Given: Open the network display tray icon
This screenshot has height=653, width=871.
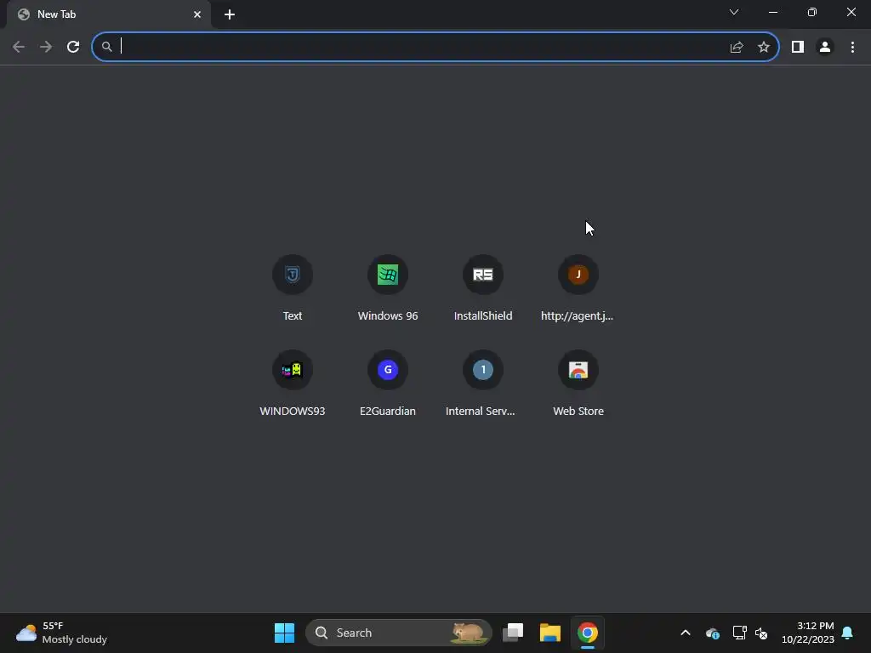Looking at the screenshot, I should pos(739,633).
